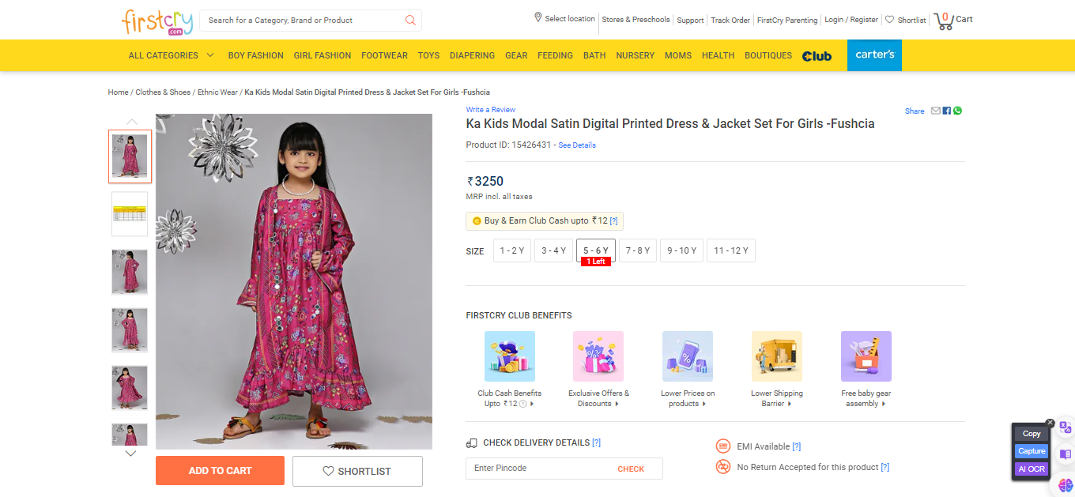This screenshot has width=1075, height=497.
Task: Expand the ALL CATEGORIES dropdown
Action: (171, 55)
